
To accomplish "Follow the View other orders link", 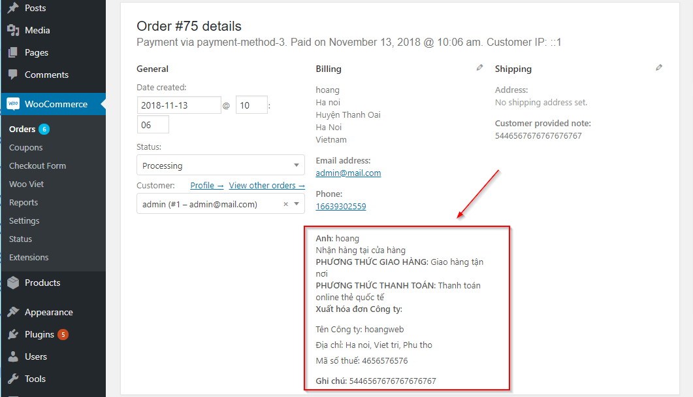I will click(x=266, y=186).
